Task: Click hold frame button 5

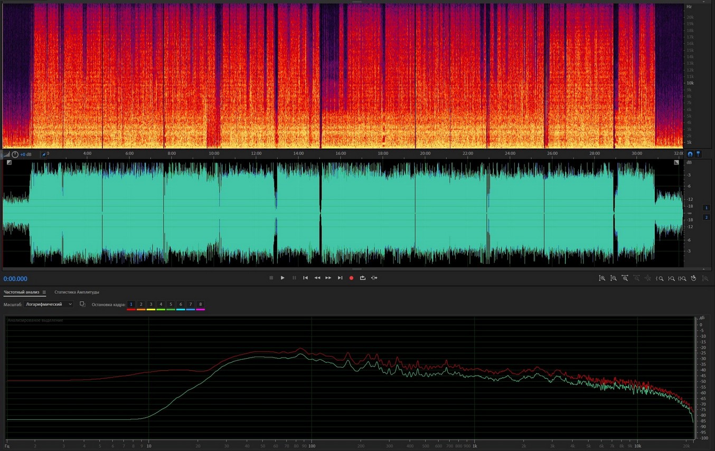Action: (x=171, y=304)
